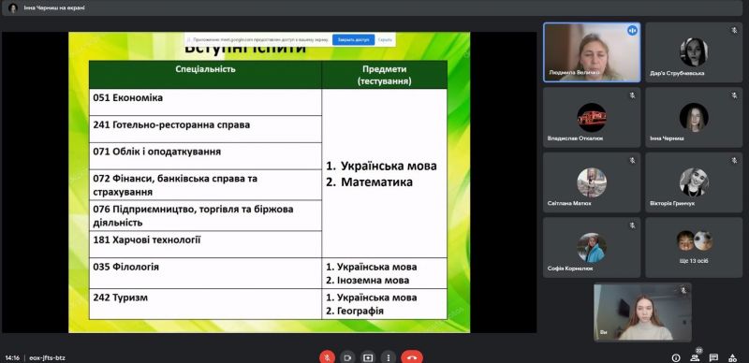Open Дар'я Струбчевська's participant tile
749x363 pixels.
694,52
